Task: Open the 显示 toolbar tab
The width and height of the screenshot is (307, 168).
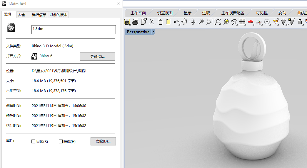Action: click(x=187, y=13)
